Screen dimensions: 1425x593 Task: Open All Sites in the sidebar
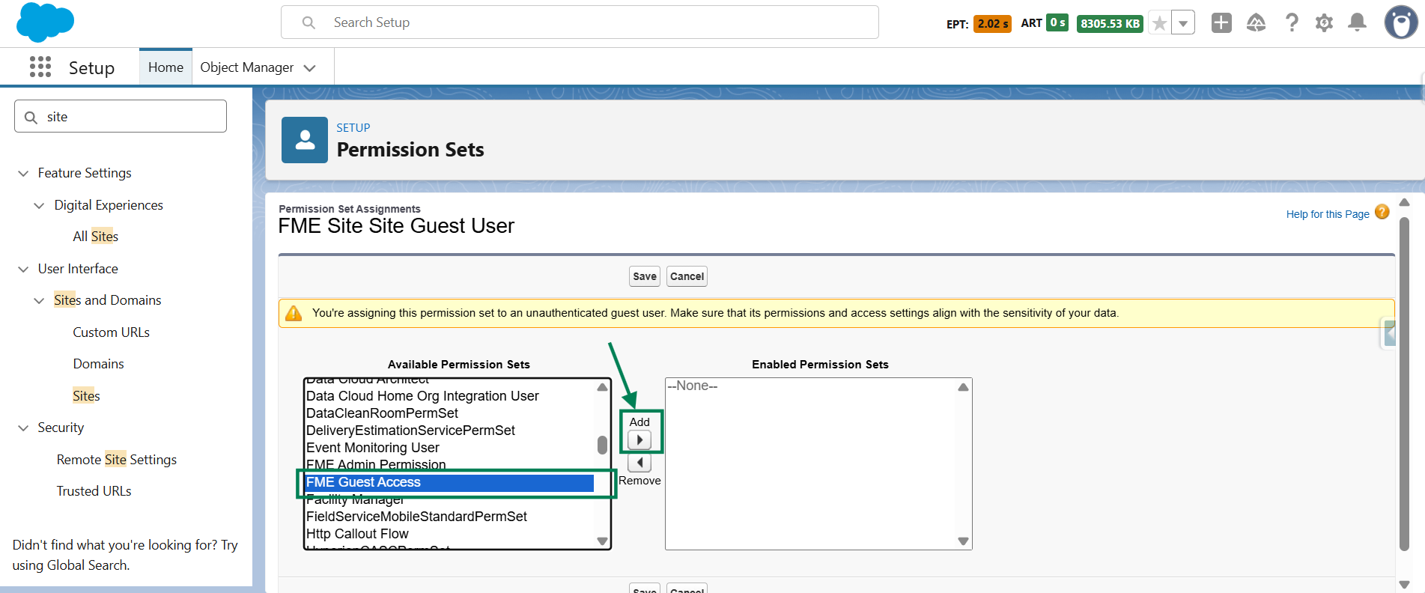pos(95,237)
